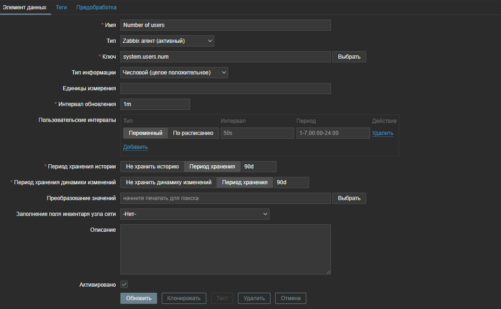Choose Не хранить историю option
This screenshot has height=309, width=501.
click(152, 167)
